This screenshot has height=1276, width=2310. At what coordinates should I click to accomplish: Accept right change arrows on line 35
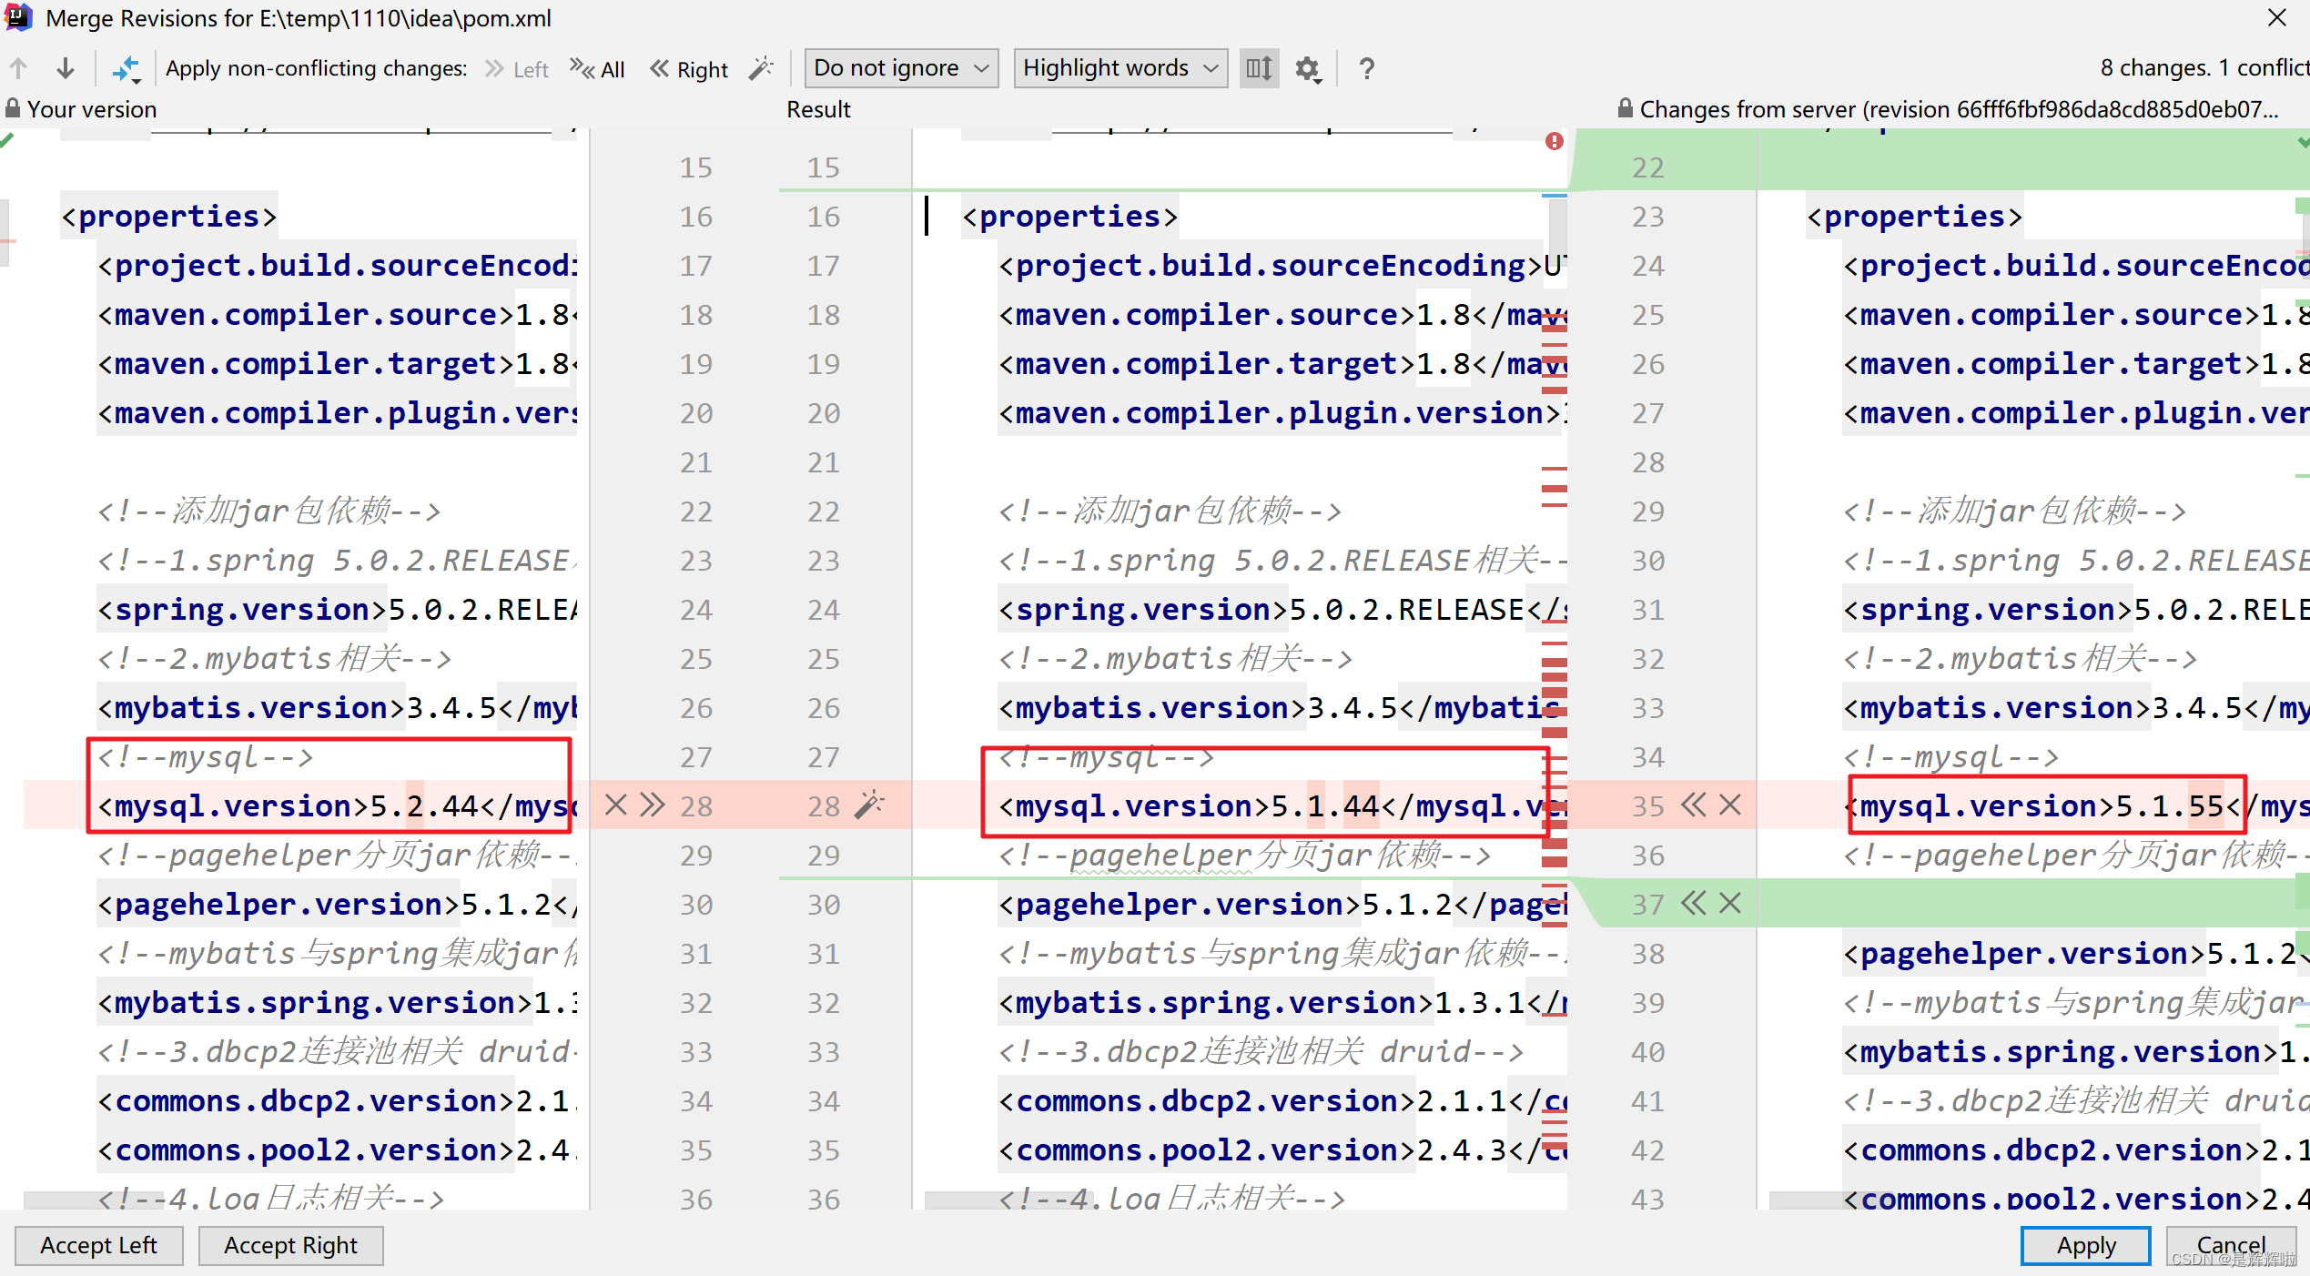pos(1693,805)
